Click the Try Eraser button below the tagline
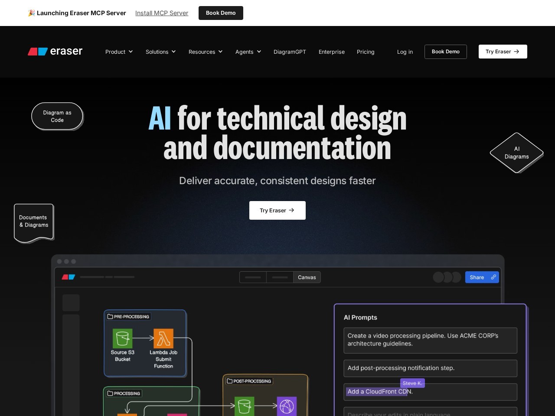 [277, 210]
